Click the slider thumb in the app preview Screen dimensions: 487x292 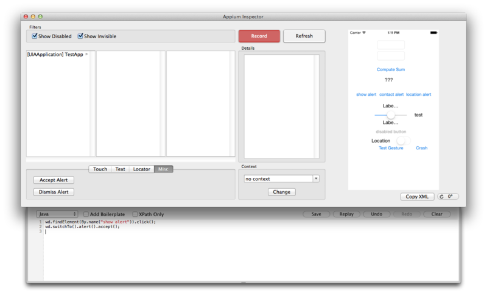click(x=391, y=115)
